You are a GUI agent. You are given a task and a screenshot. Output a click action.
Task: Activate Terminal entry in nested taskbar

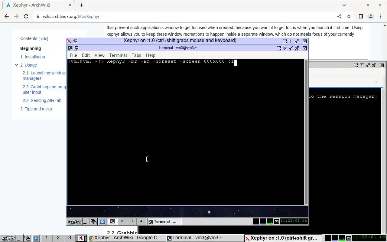point(164,222)
